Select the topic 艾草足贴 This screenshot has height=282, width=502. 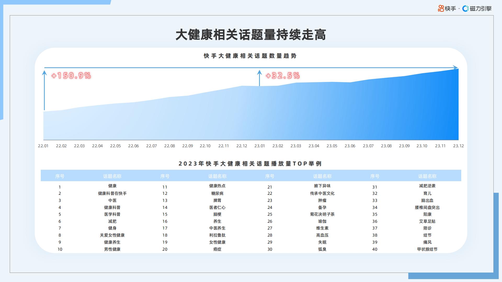click(427, 221)
